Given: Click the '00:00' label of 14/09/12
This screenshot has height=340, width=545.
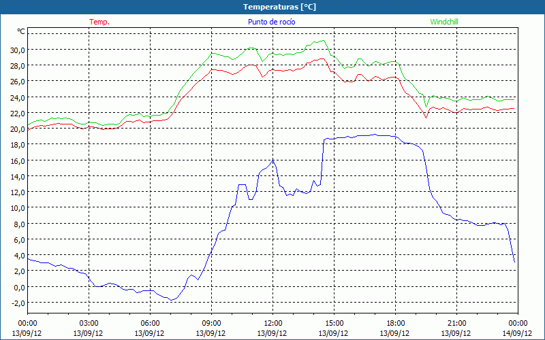Looking at the screenshot, I should (x=518, y=324).
